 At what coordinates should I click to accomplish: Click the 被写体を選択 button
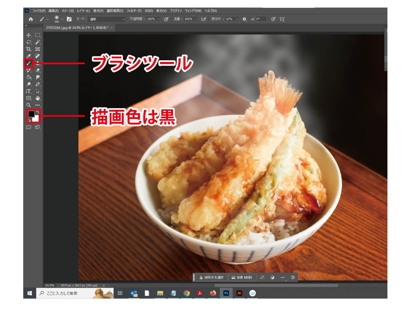pyautogui.click(x=212, y=278)
